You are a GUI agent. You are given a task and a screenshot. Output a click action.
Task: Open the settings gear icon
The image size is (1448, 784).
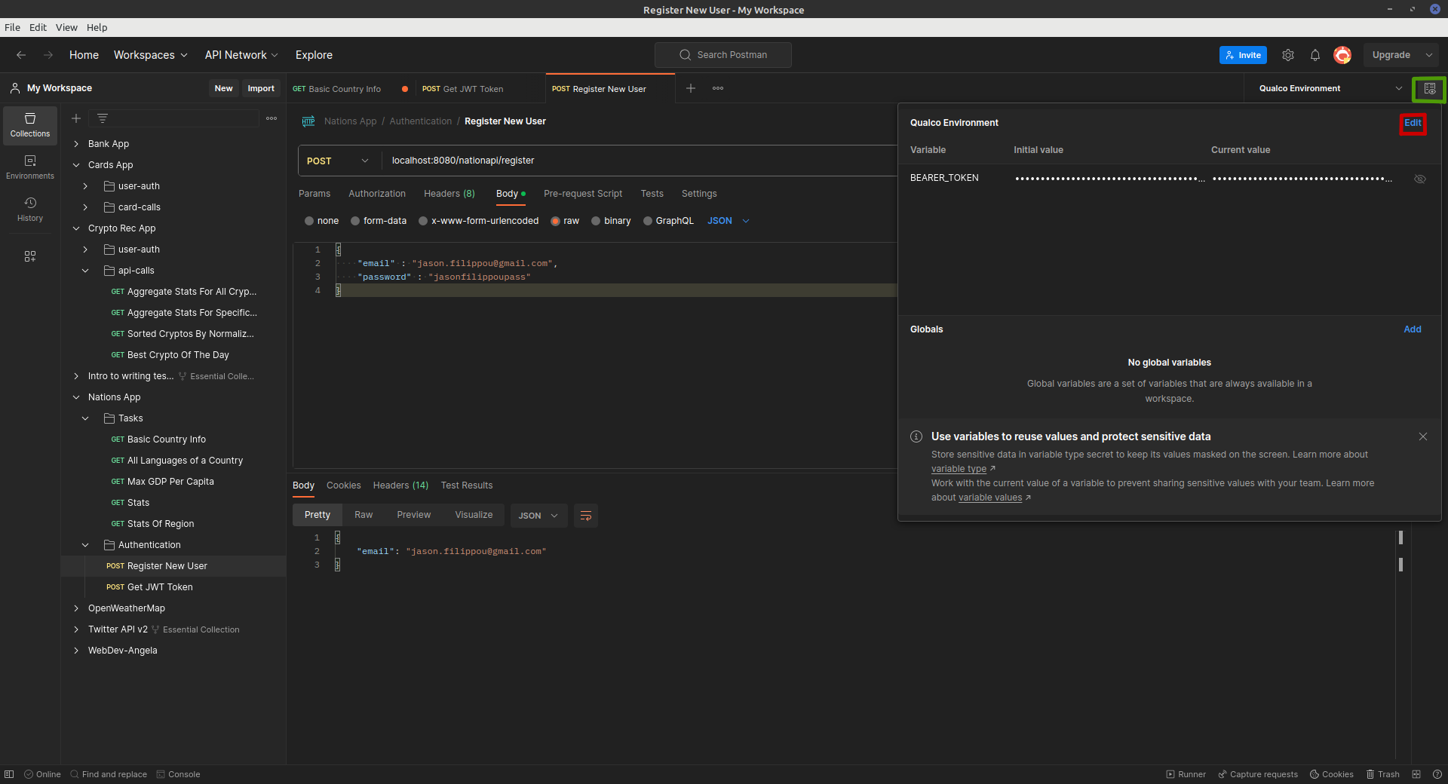(x=1288, y=55)
